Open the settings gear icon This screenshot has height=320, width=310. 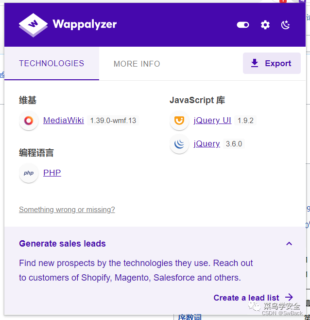265,25
